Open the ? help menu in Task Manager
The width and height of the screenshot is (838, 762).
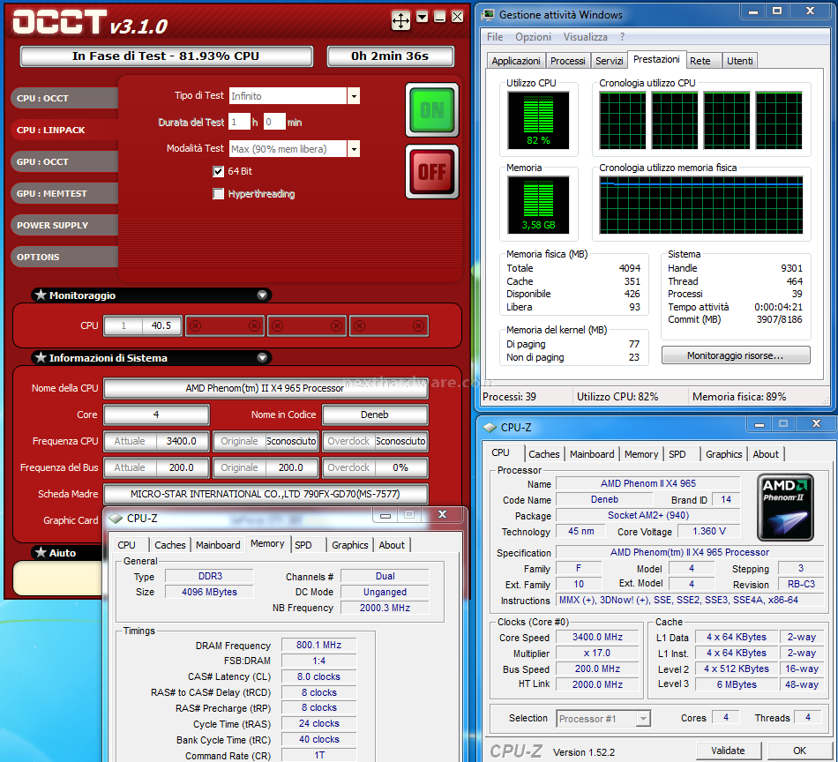[x=622, y=37]
